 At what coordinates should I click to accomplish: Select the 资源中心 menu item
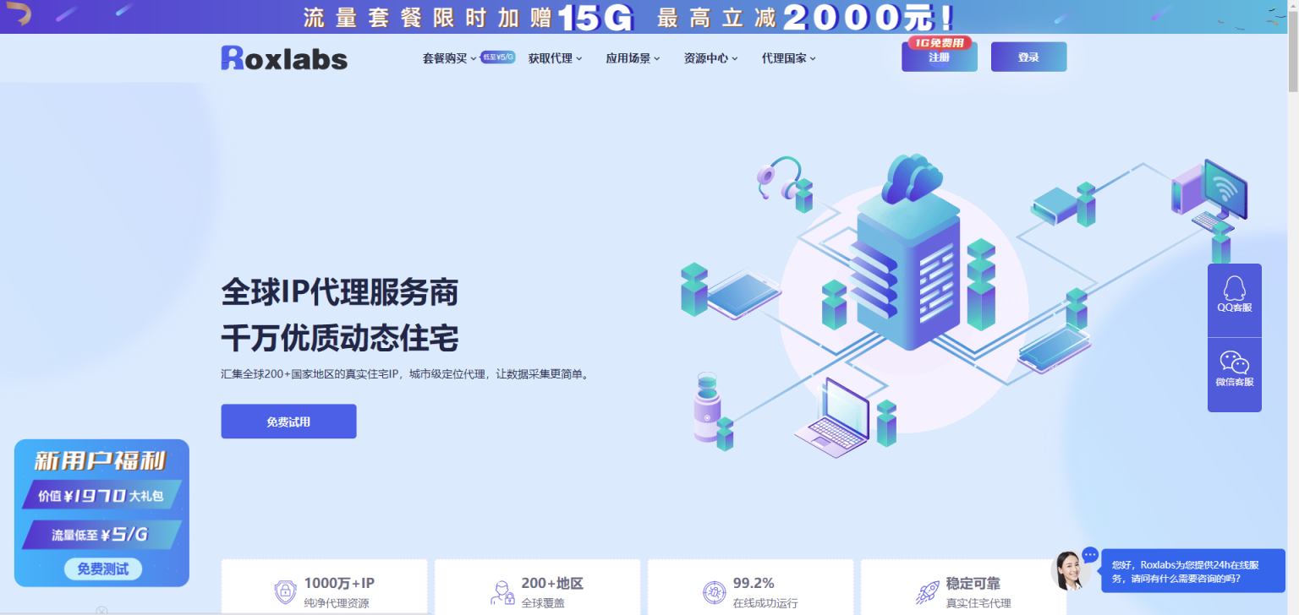coord(706,58)
